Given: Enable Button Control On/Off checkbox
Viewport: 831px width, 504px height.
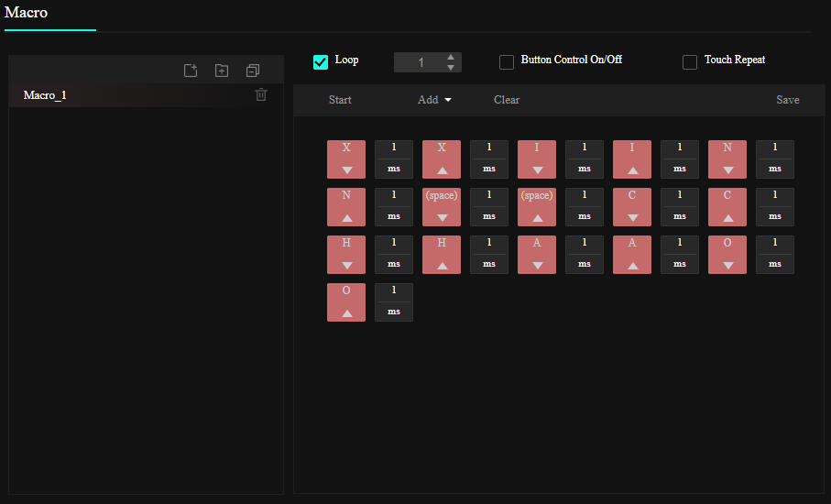Looking at the screenshot, I should 507,61.
